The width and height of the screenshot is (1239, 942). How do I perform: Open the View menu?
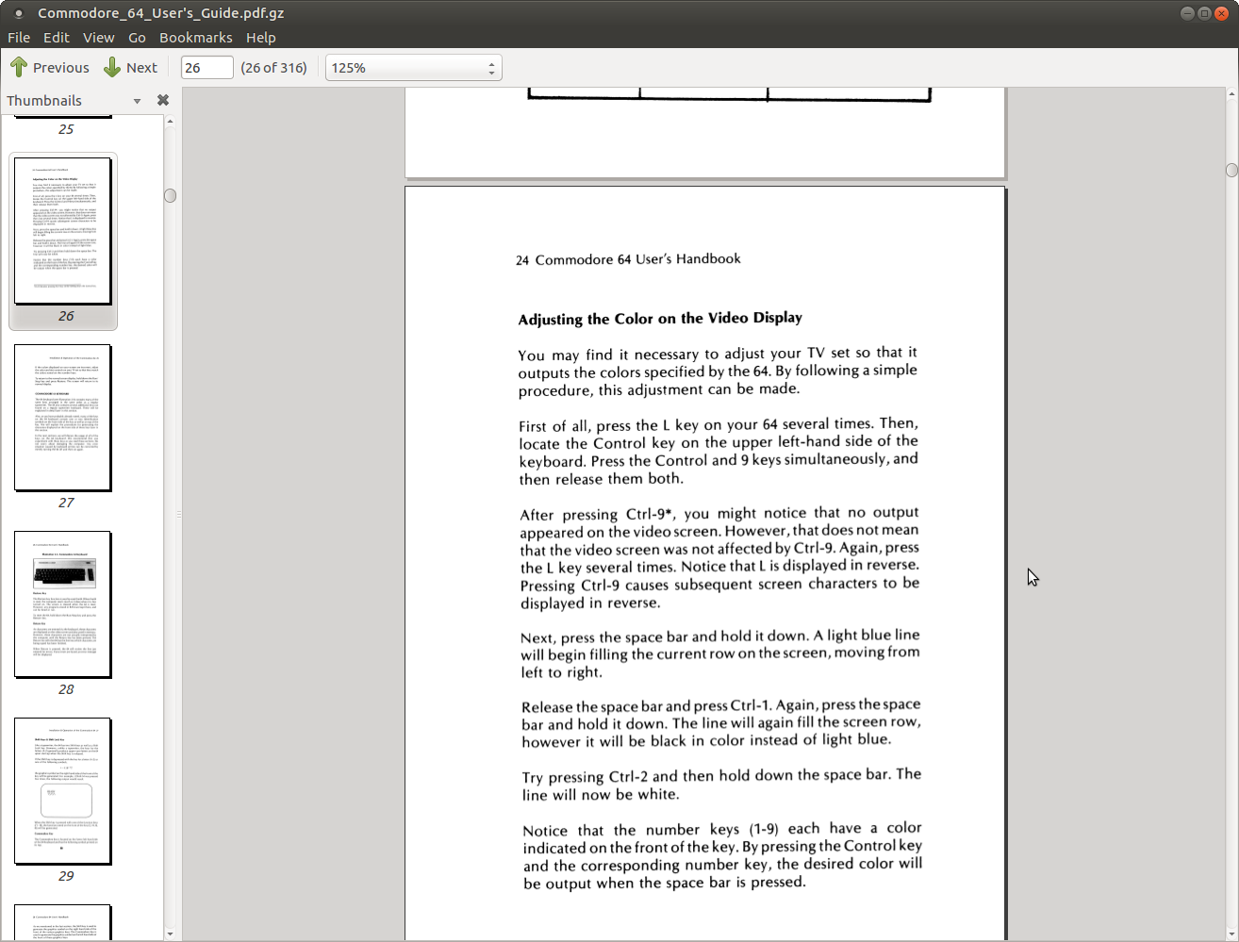98,38
